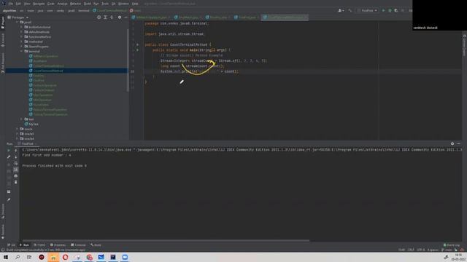
Task: Click CRLF line separator in status bar
Action: point(411,250)
